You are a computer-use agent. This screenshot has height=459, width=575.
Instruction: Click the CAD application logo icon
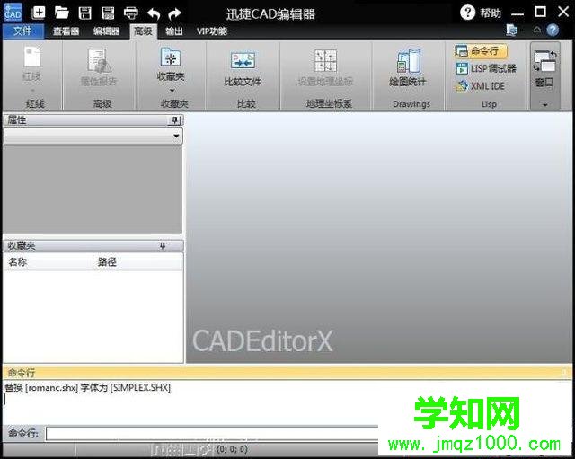coord(13,12)
